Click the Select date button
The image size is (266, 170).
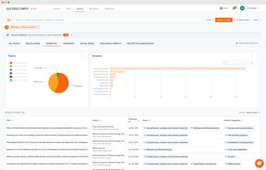pyautogui.click(x=242, y=20)
